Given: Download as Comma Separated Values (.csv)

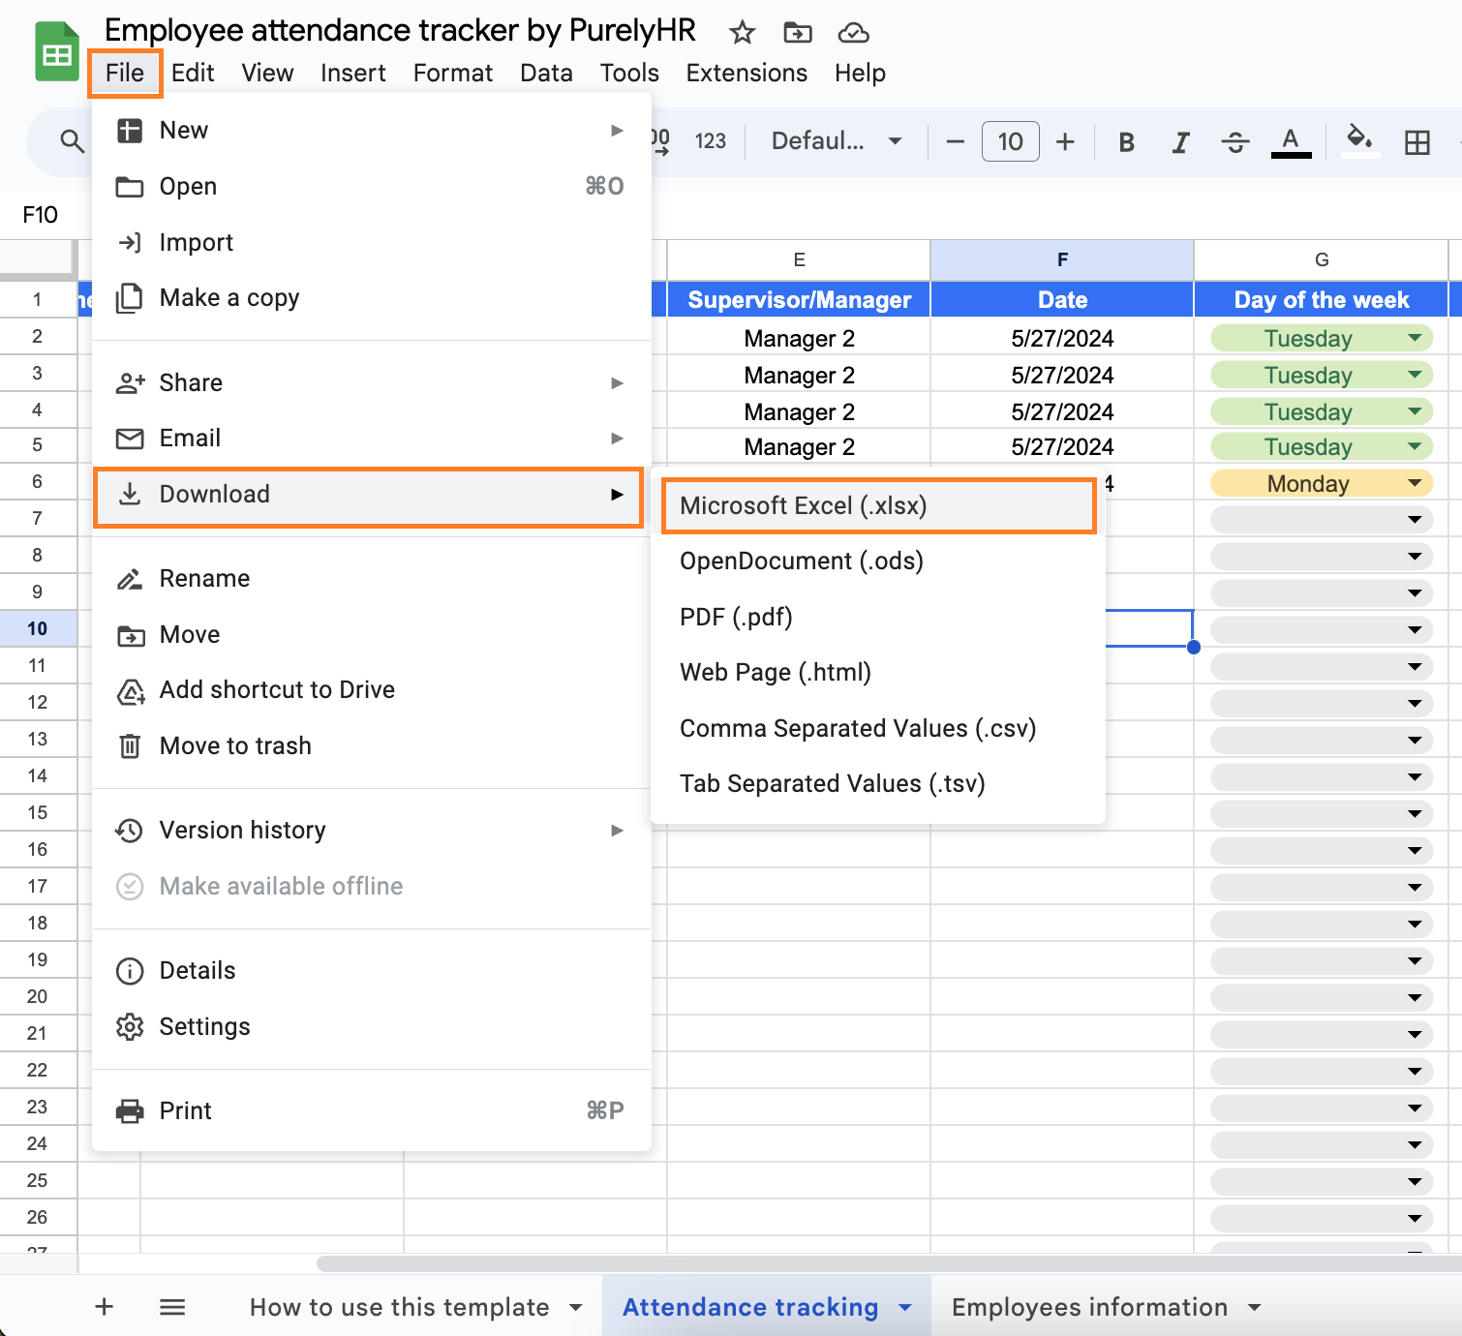Looking at the screenshot, I should [x=878, y=729].
